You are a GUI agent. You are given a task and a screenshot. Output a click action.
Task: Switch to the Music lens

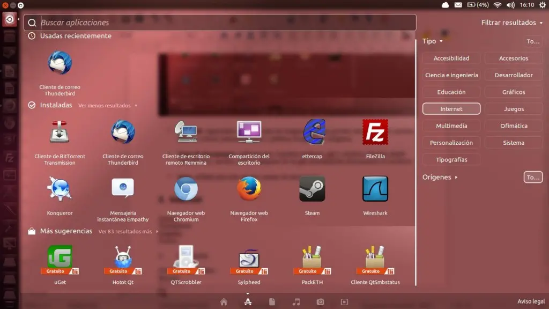point(296,301)
